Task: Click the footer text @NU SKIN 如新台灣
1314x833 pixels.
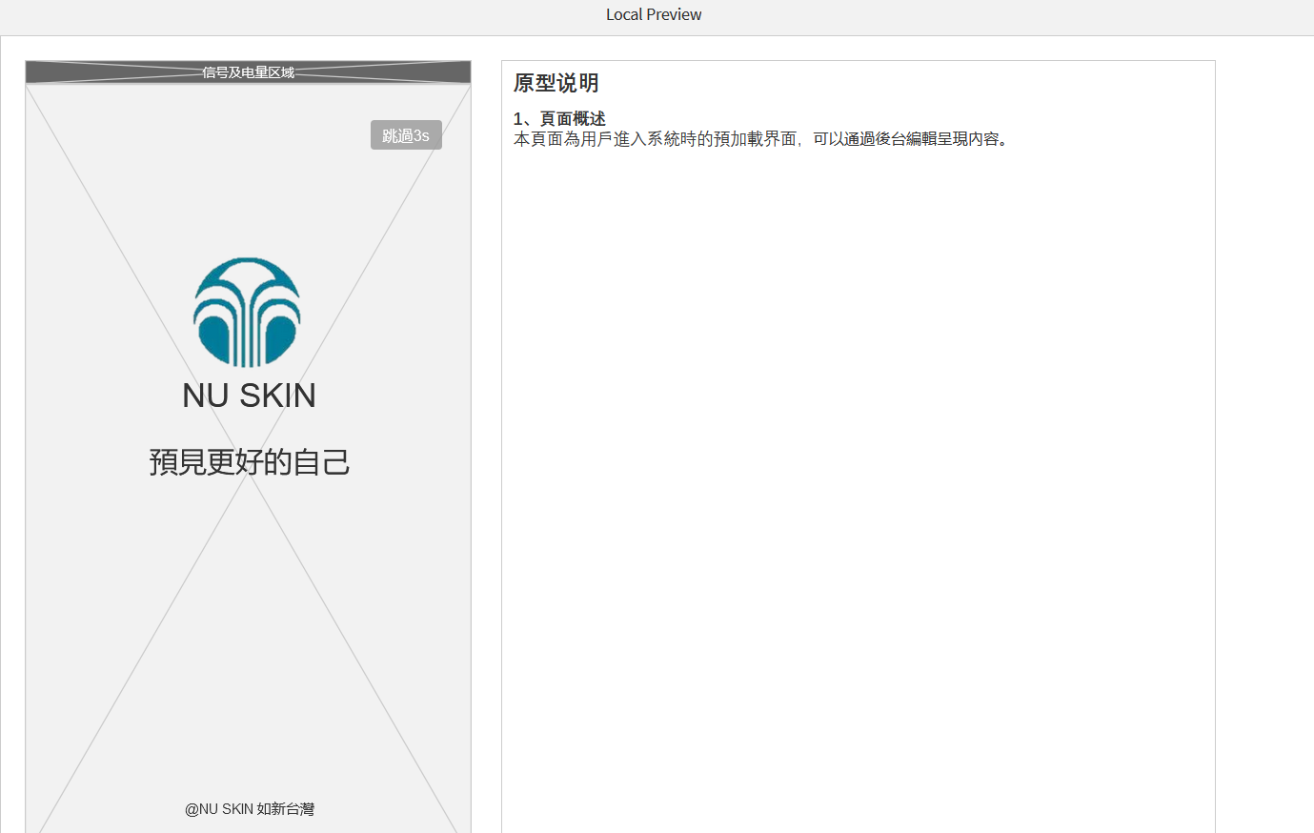Action: pyautogui.click(x=250, y=808)
